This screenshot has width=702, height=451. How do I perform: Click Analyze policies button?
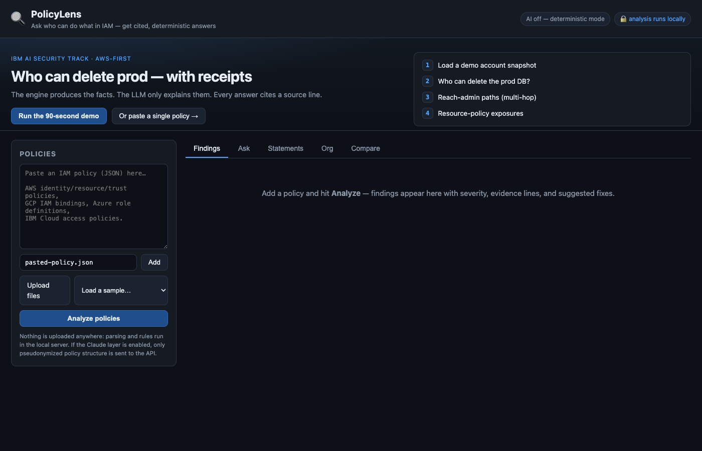pos(94,318)
